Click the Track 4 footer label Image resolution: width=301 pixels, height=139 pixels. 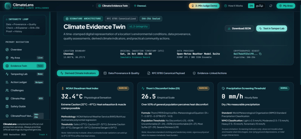click(x=43, y=135)
